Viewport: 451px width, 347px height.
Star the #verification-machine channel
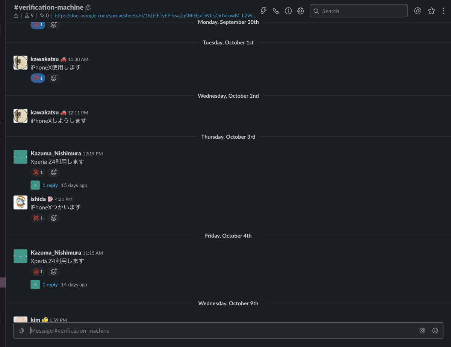click(16, 16)
